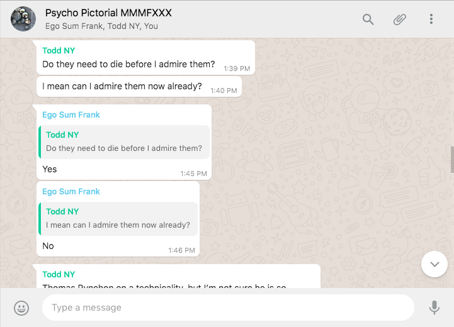The height and width of the screenshot is (327, 454).
Task: Select the "Yes" reply message text
Action: coord(50,169)
